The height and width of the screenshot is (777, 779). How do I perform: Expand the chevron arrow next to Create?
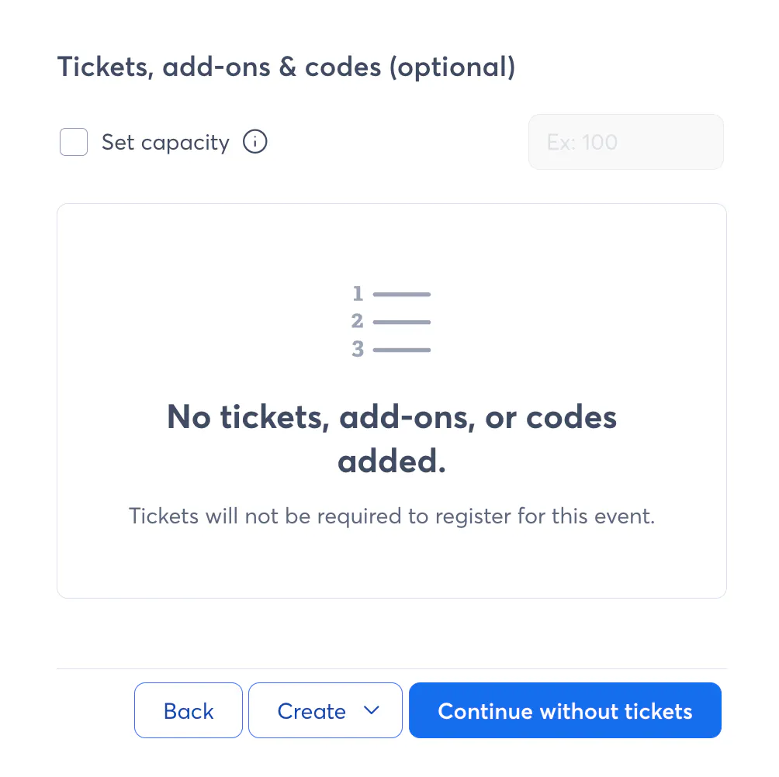click(372, 710)
